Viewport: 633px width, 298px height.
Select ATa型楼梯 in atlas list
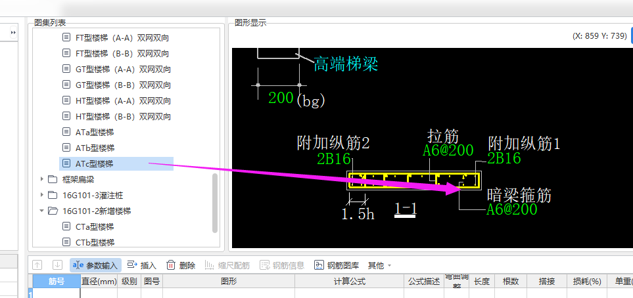coord(95,132)
